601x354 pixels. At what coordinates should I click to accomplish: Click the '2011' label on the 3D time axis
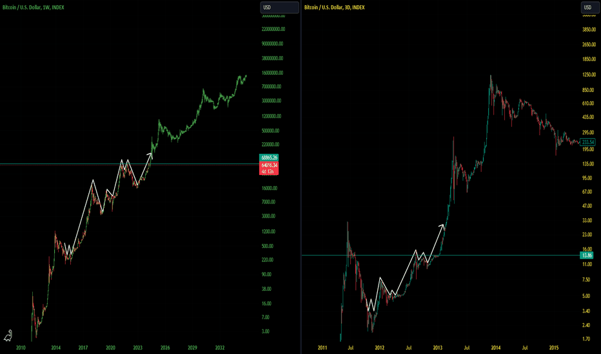coord(322,348)
